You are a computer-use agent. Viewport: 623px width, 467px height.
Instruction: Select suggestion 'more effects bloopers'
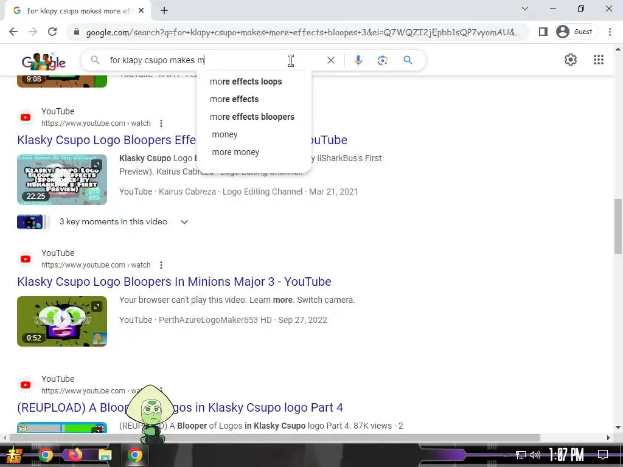(254, 117)
